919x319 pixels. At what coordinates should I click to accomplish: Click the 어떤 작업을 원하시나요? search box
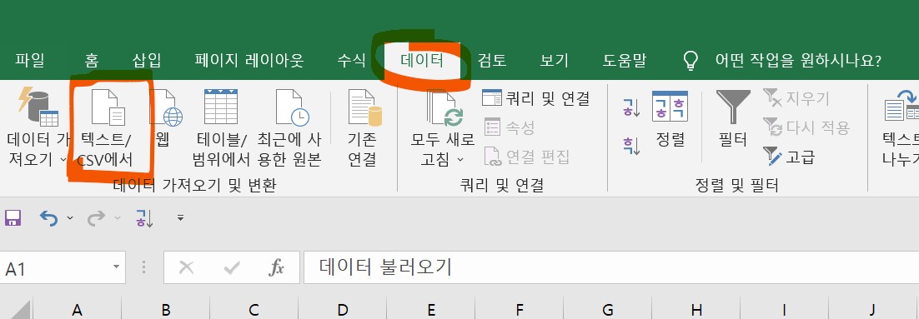(x=798, y=60)
